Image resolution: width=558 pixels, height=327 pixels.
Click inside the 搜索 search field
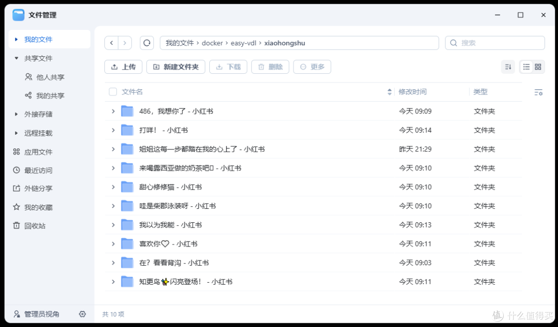tap(494, 43)
